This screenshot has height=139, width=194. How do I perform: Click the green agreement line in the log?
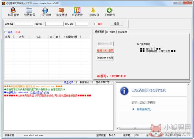point(34,89)
